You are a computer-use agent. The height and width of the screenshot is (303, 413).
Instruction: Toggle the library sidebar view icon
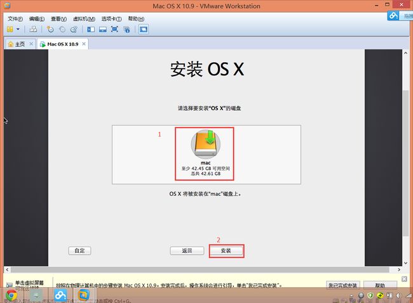click(91, 29)
